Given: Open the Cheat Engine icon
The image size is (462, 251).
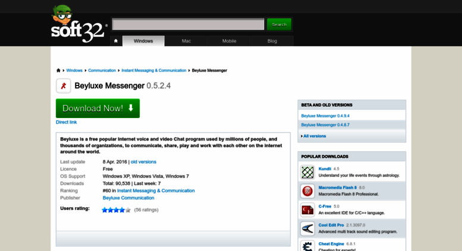Looking at the screenshot, I should [307, 246].
